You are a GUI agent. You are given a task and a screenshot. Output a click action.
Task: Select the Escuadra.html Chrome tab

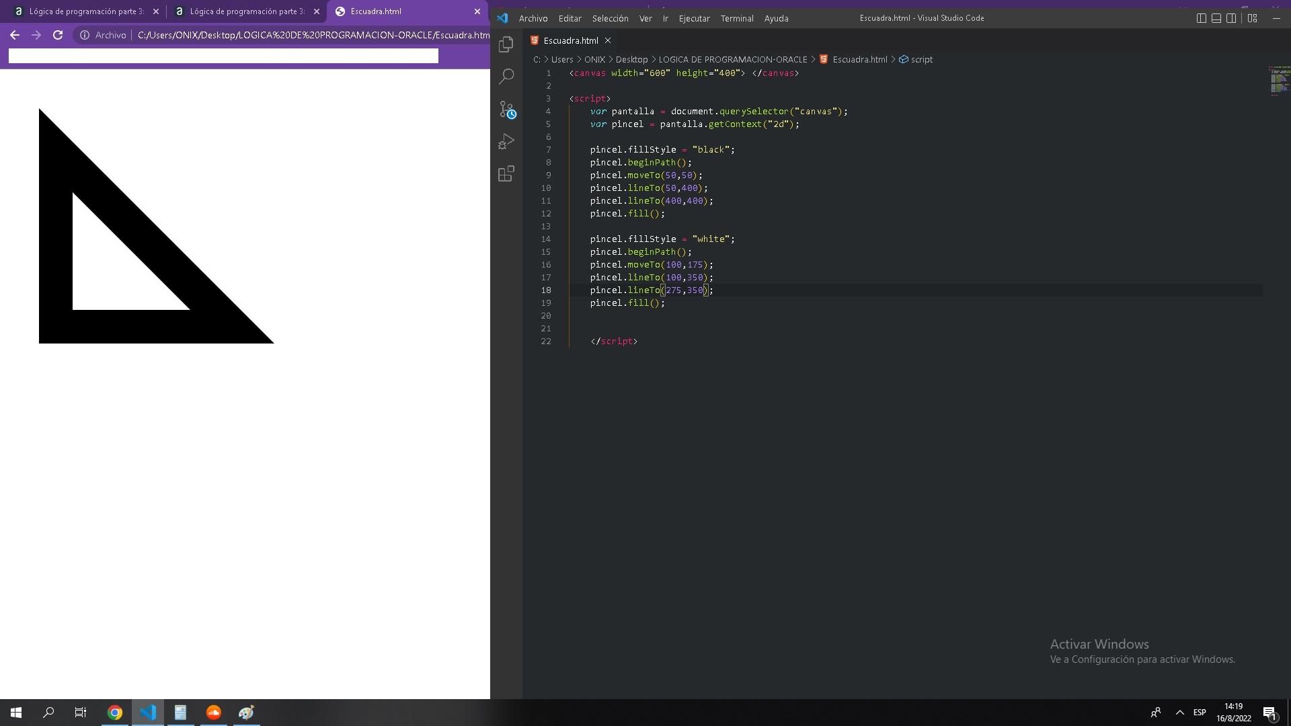(407, 11)
